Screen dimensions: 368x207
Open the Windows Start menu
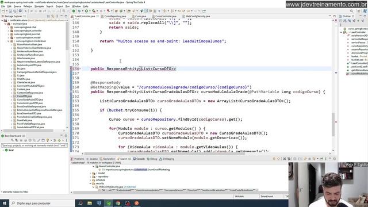(x=5, y=203)
